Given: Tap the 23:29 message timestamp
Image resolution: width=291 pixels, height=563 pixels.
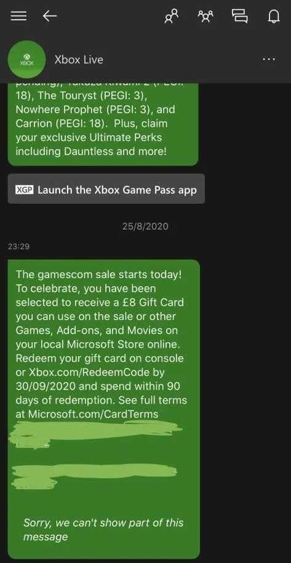Looking at the screenshot, I should (x=18, y=247).
